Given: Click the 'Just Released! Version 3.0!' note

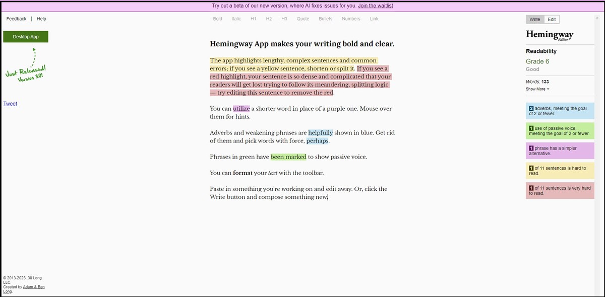Looking at the screenshot, I should pyautogui.click(x=26, y=74).
